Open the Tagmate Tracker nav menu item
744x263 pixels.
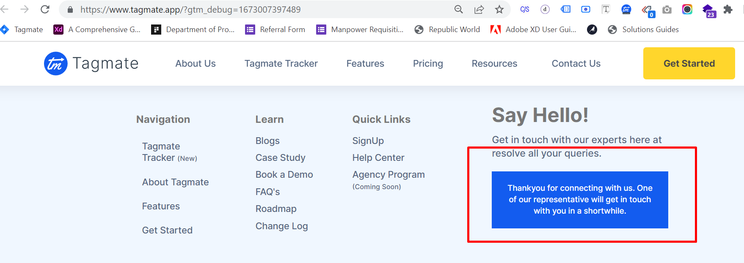click(x=281, y=63)
